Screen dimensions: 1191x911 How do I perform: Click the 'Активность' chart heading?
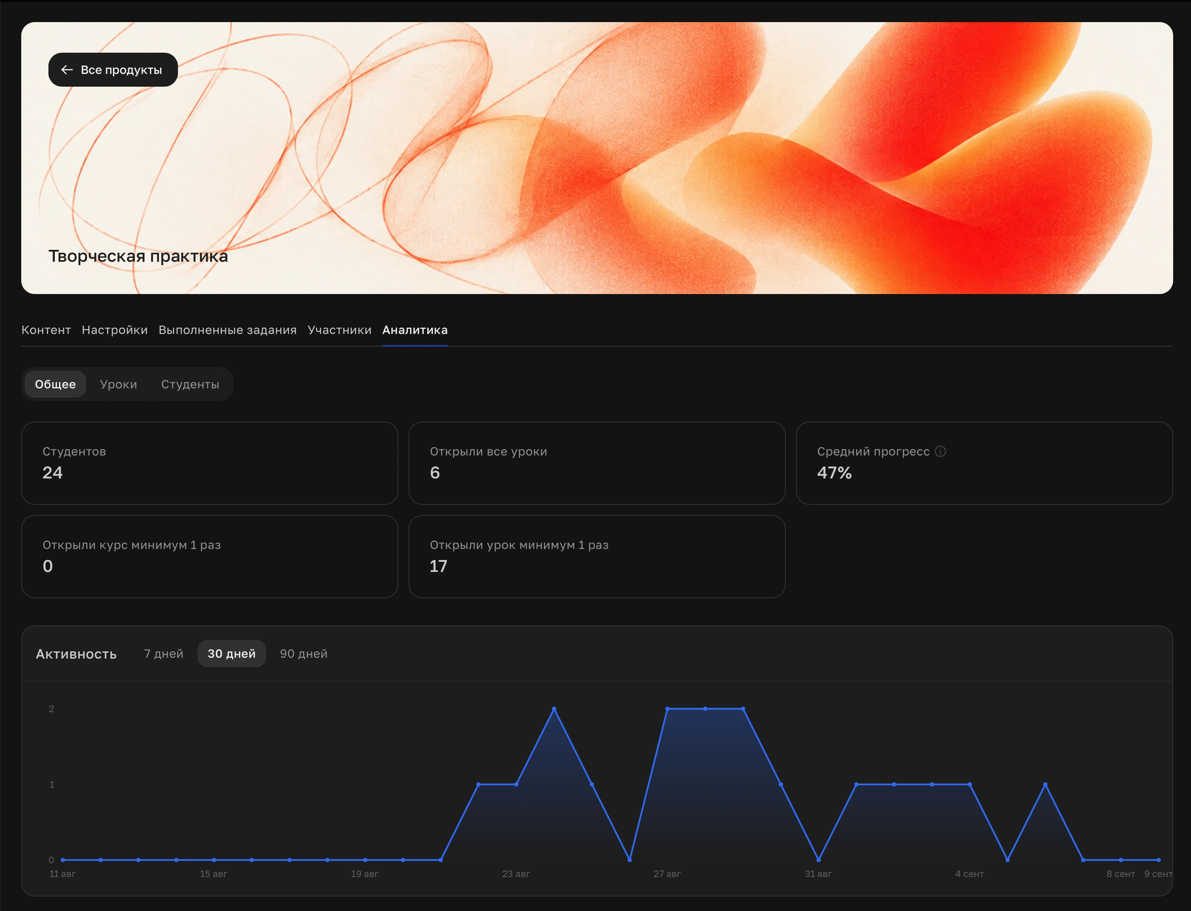(76, 654)
